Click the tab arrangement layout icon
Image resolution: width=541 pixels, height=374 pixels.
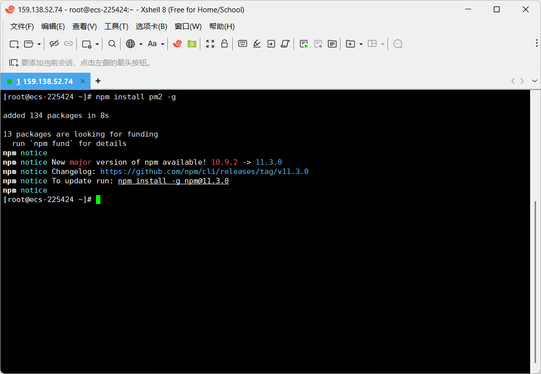372,43
